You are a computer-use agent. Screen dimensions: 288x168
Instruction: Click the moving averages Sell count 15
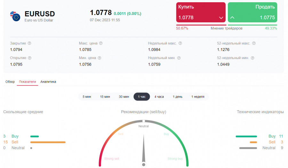[x=5, y=142]
